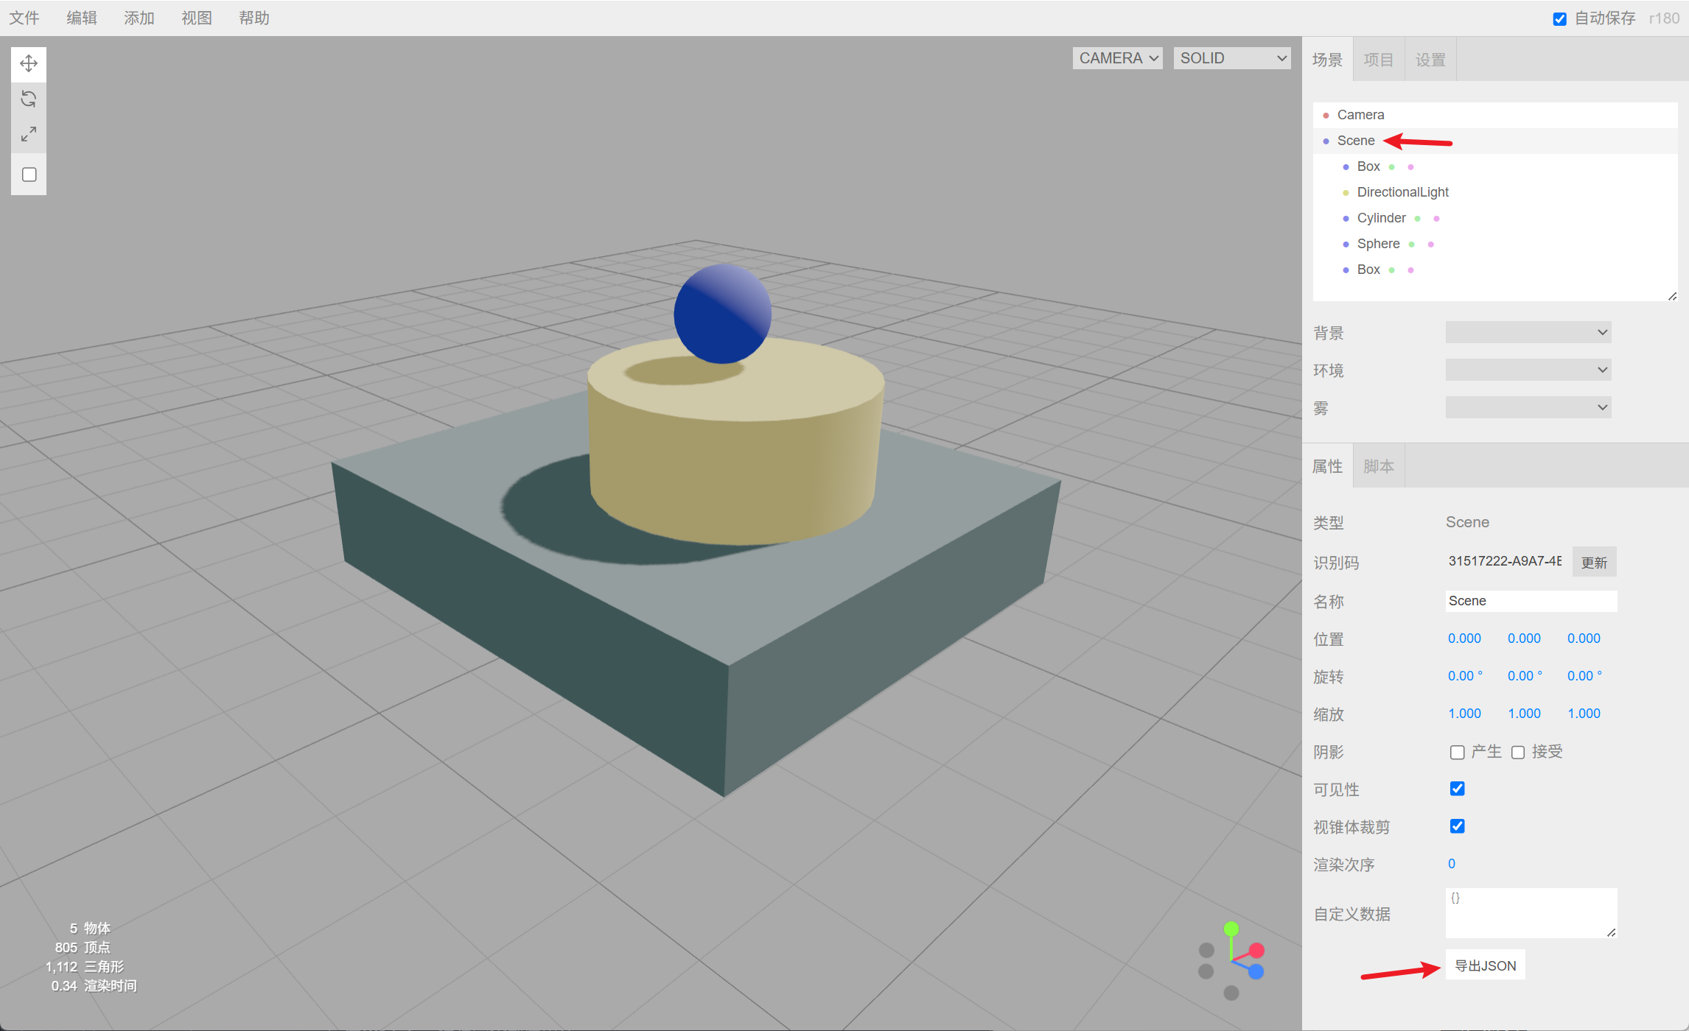Screen dimensions: 1689x1031
Task: Open the SOLID shading dropdown
Action: (x=1231, y=58)
